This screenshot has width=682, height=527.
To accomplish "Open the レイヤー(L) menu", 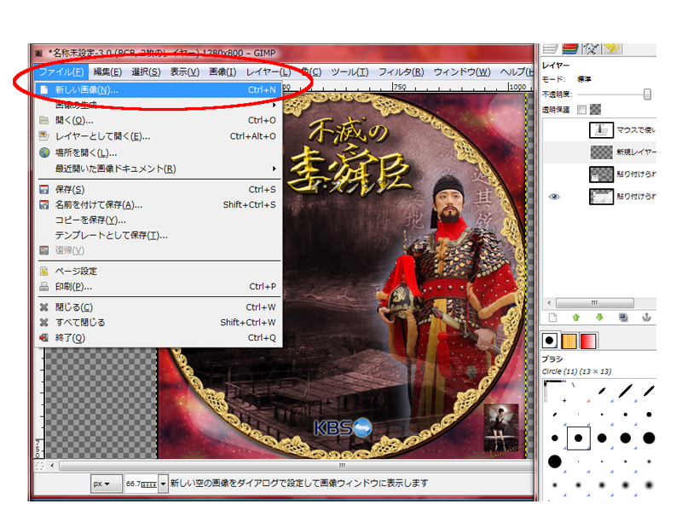I will [269, 72].
